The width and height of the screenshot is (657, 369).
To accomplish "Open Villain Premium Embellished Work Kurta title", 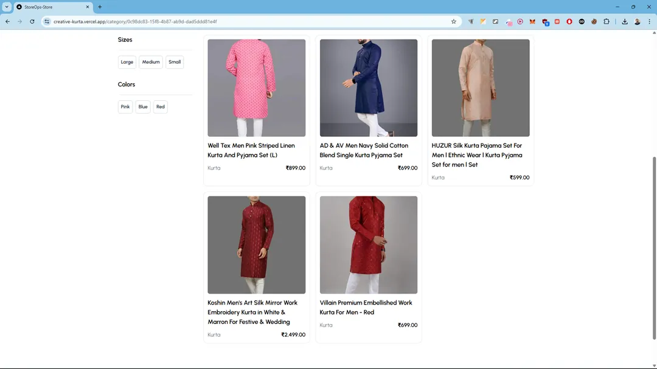I will 366,308.
